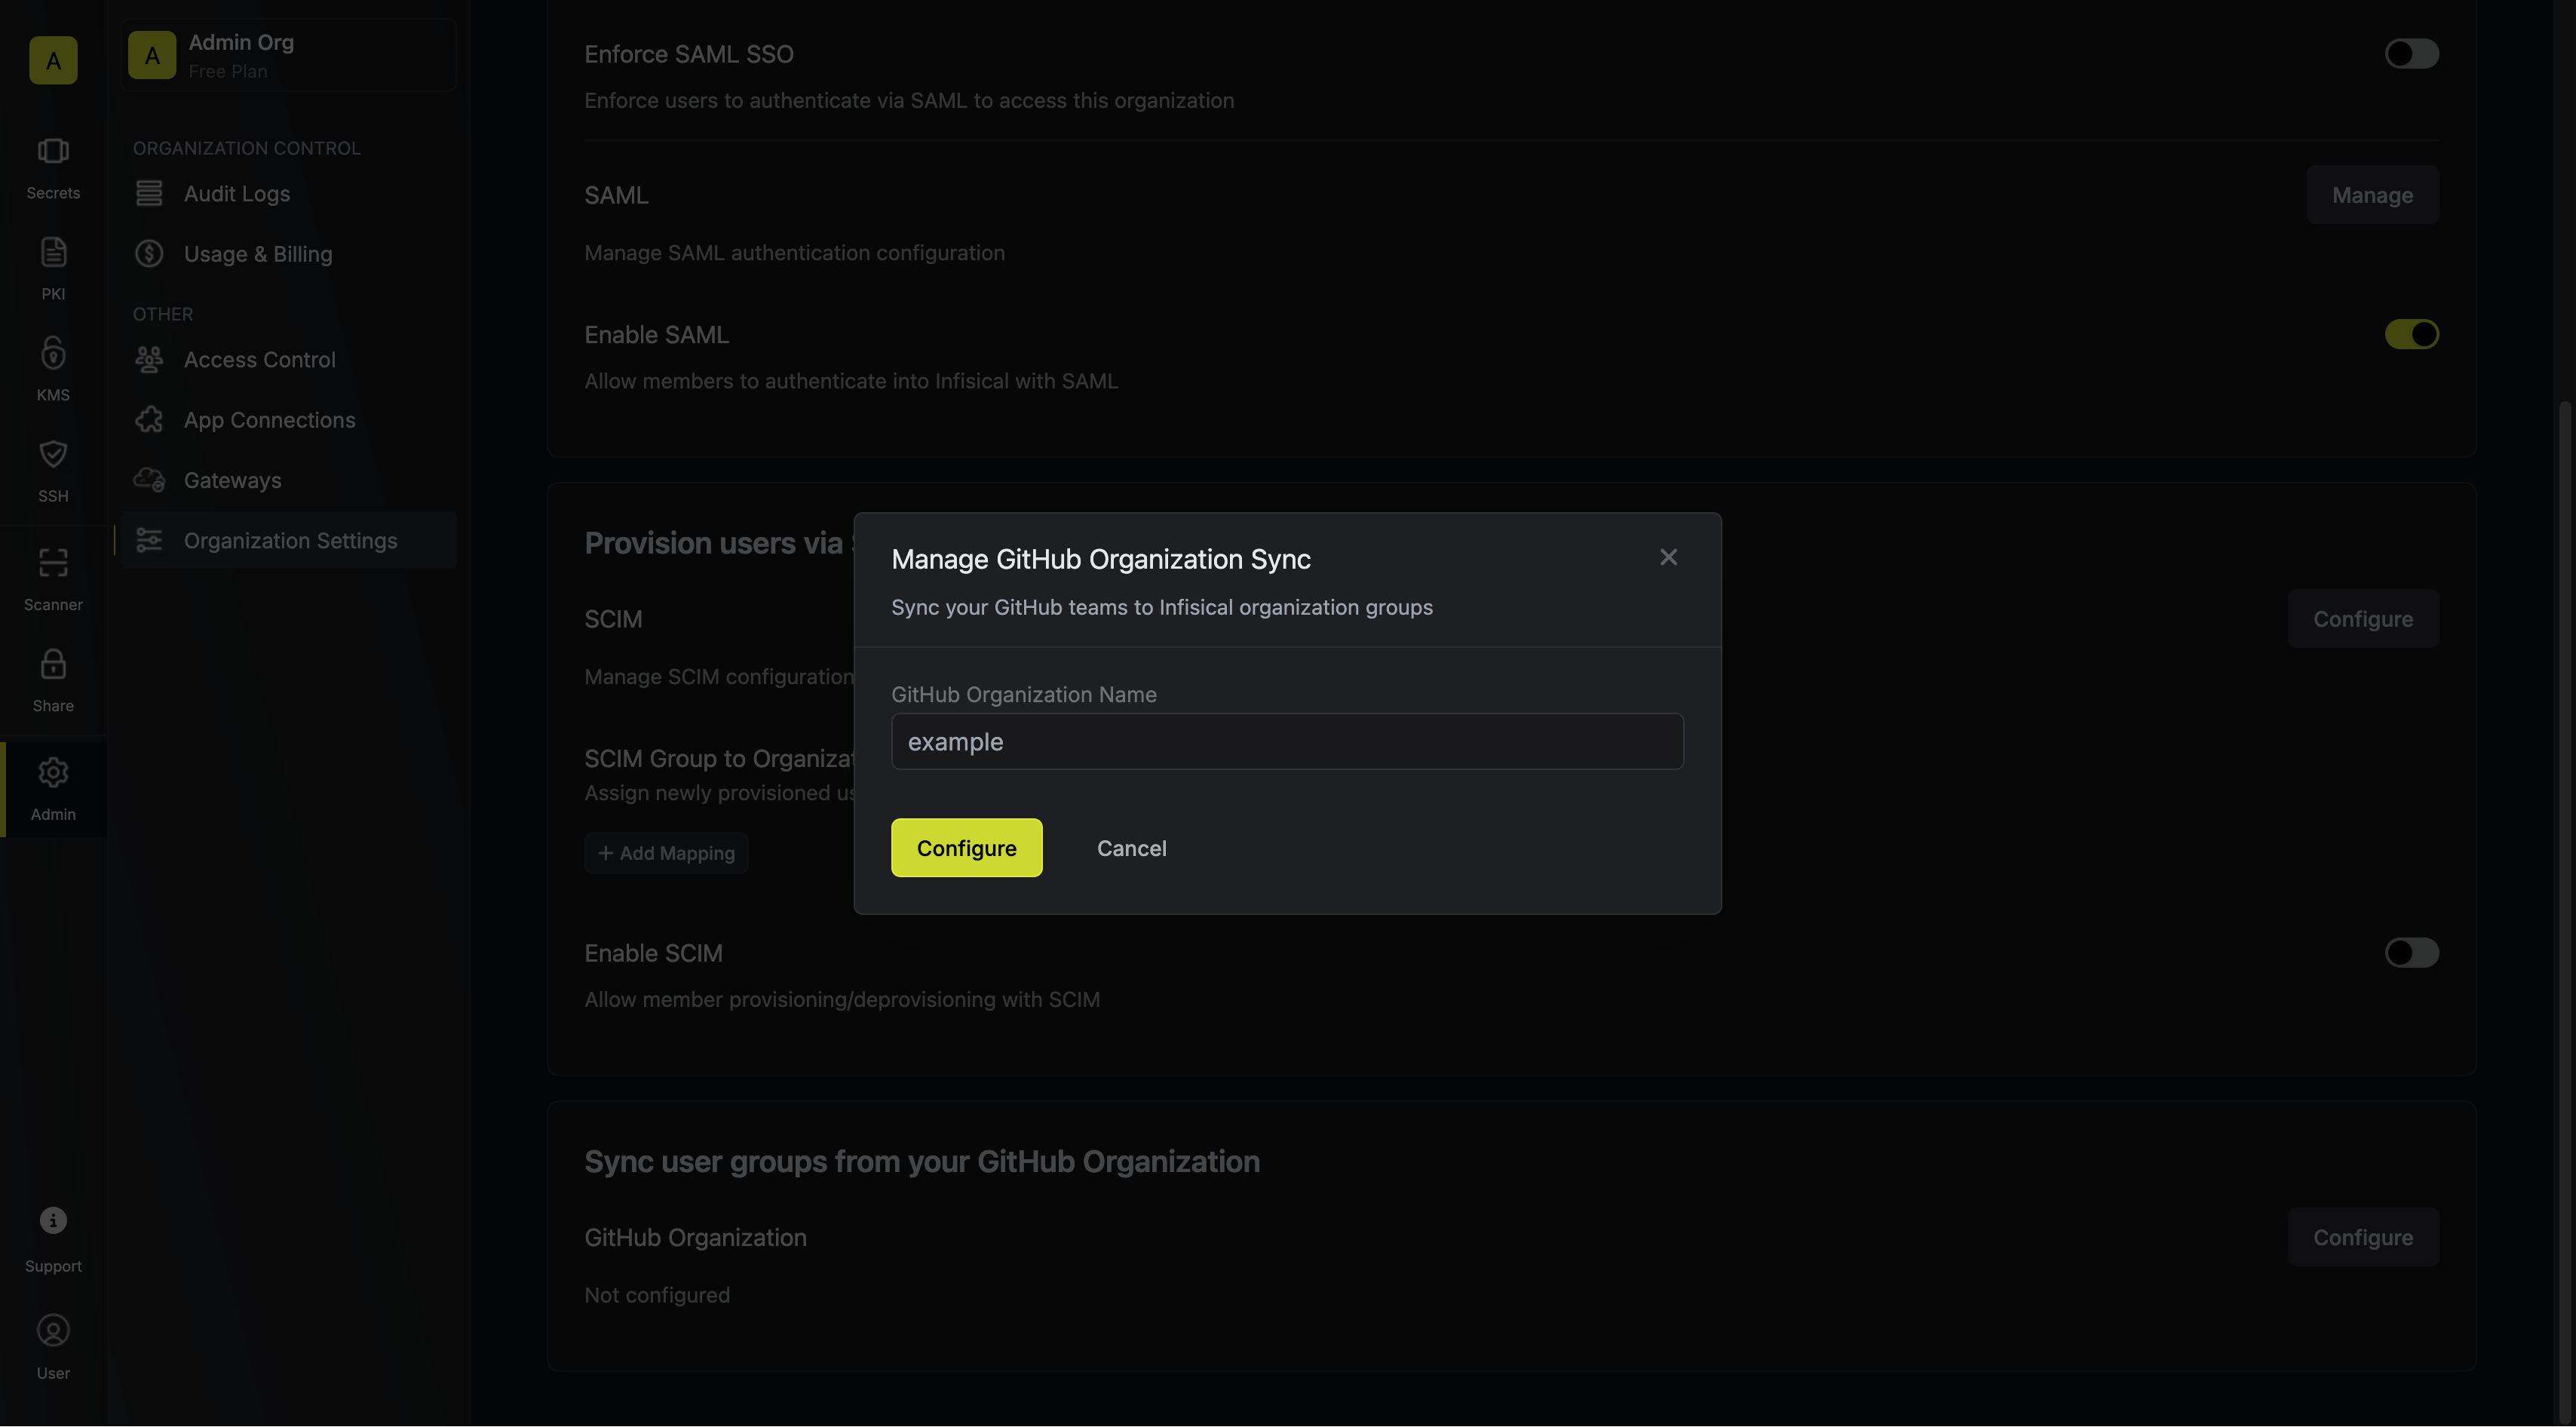The height and width of the screenshot is (1427, 2576).
Task: Open Gateways menu item
Action: [x=289, y=480]
